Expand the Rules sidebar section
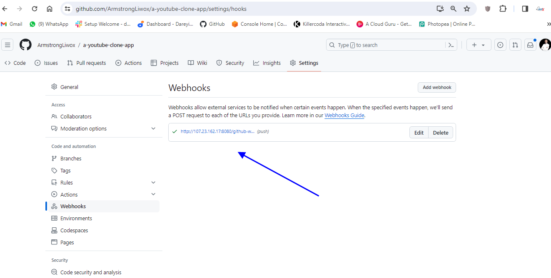 [x=153, y=182]
